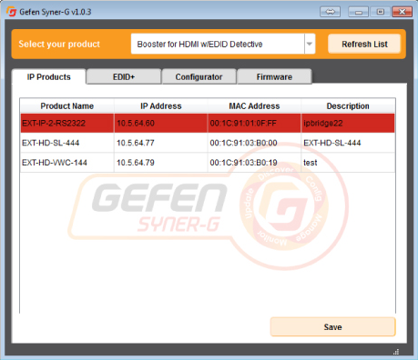Click the Save button
Viewport: 418px width, 360px height.
tap(332, 327)
